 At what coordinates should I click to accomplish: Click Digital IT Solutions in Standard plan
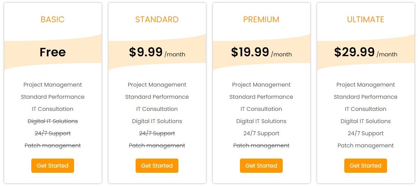[157, 121]
